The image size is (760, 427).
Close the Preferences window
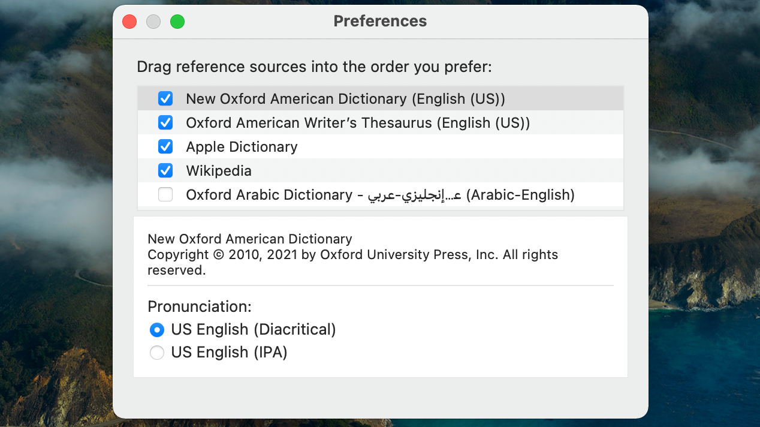(129, 22)
